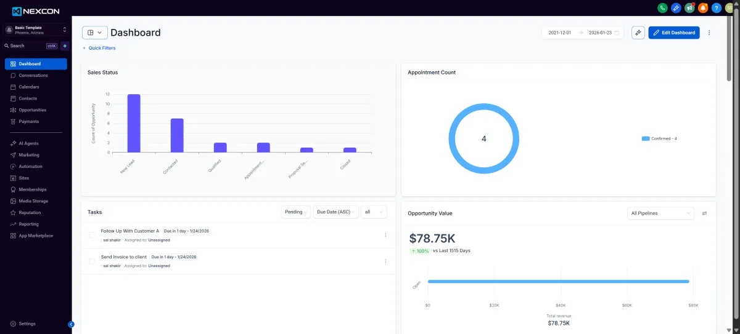Open the All Pipelines dropdown

pyautogui.click(x=661, y=213)
